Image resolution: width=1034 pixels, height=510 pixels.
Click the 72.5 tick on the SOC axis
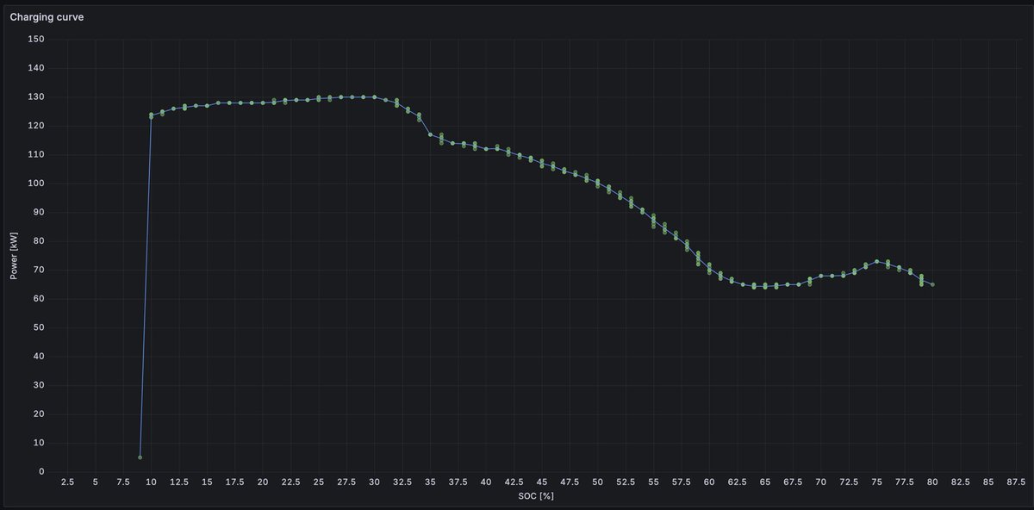849,482
